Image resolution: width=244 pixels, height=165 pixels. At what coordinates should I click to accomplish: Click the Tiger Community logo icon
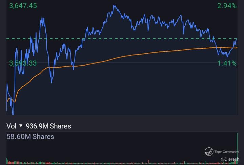(209, 152)
